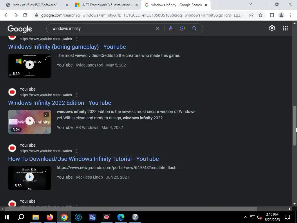
Task: Start voice search with the microphone
Action: point(171,28)
